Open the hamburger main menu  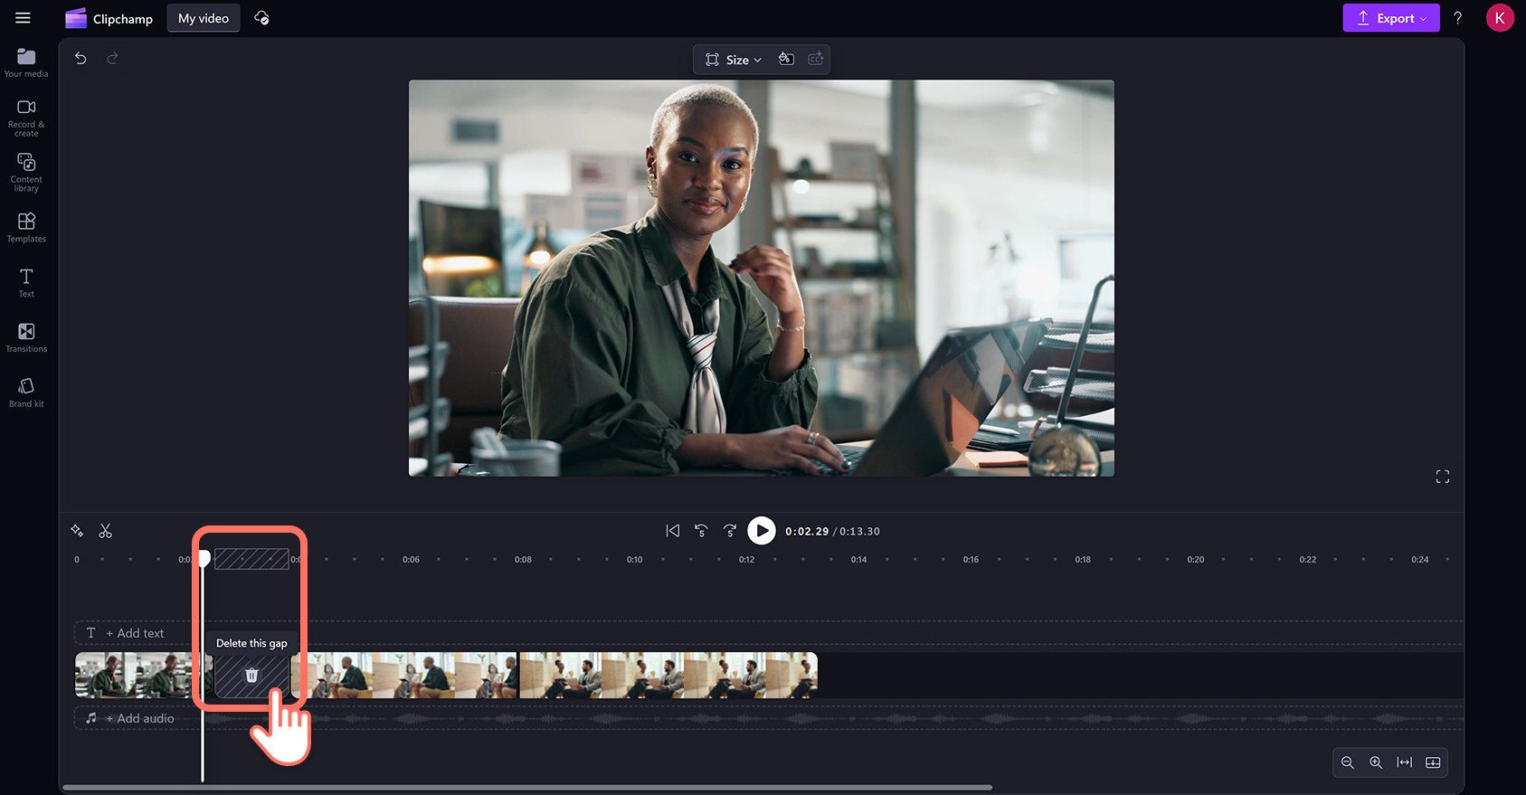click(x=24, y=18)
